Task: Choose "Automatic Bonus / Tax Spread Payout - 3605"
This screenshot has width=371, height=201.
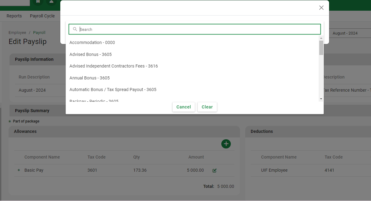Action: coord(113,90)
